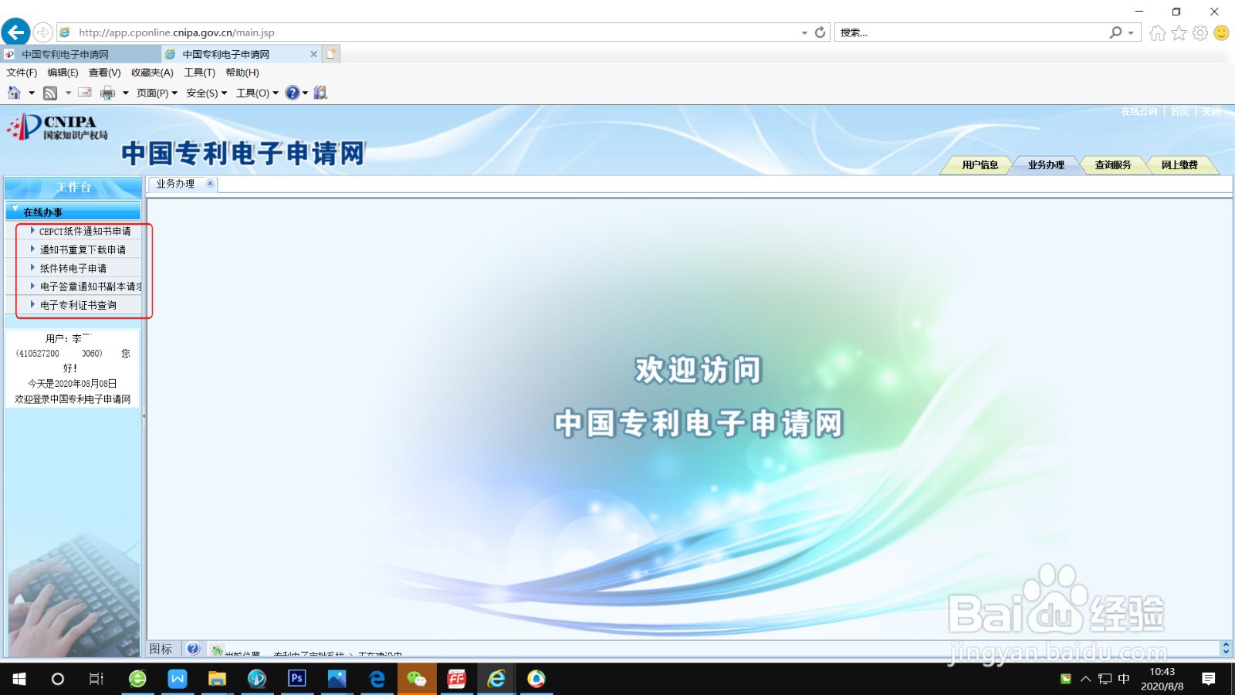This screenshot has width=1235, height=695.
Task: Open Favorites with the star icon
Action: point(1179,32)
